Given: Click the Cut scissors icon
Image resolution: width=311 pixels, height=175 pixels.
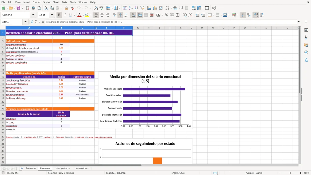Looking at the screenshot, I should [x=46, y=8].
